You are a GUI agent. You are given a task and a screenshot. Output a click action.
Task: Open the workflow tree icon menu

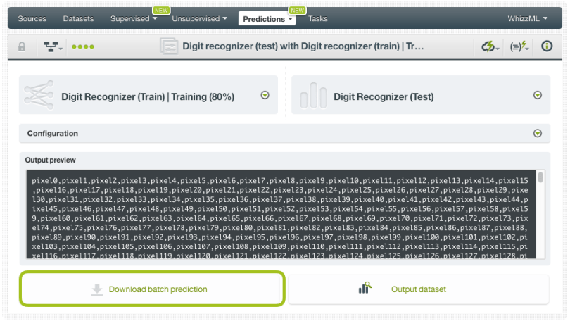(52, 46)
